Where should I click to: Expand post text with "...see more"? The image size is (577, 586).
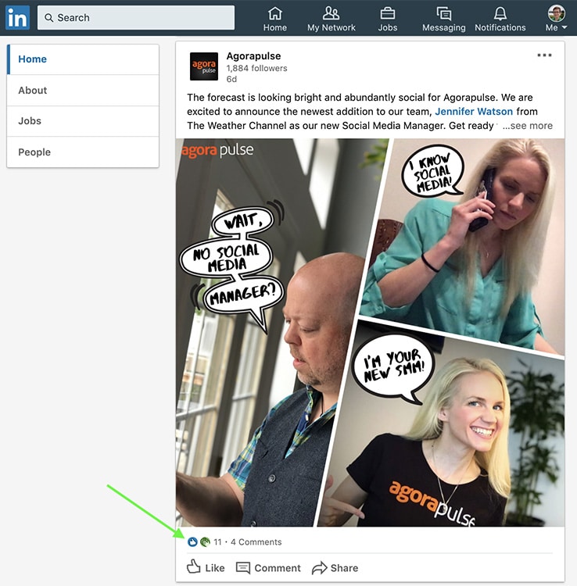528,126
